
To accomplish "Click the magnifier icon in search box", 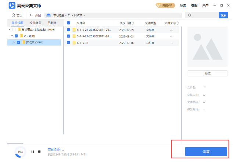I will click(189, 15).
